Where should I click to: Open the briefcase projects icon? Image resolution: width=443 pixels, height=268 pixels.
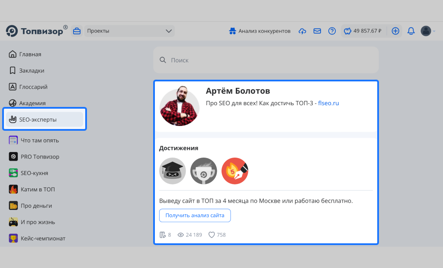(77, 31)
